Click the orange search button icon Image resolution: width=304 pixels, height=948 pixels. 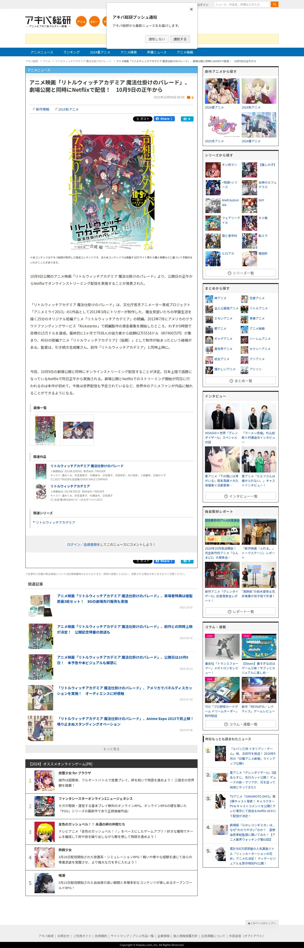coord(274,4)
